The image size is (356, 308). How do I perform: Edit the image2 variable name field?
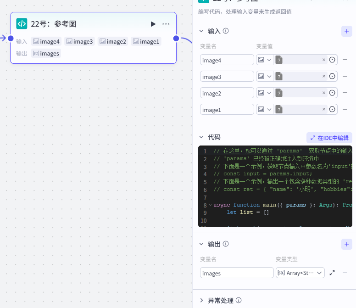pos(227,93)
